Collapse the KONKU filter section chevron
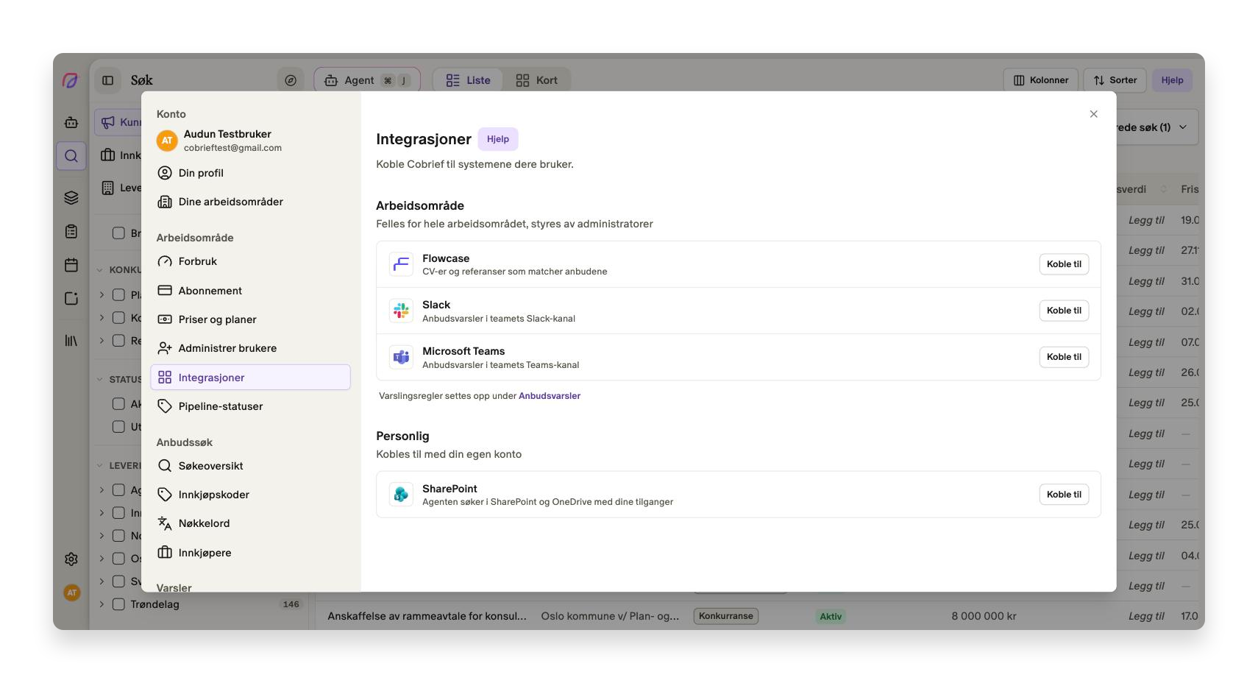 pos(100,270)
